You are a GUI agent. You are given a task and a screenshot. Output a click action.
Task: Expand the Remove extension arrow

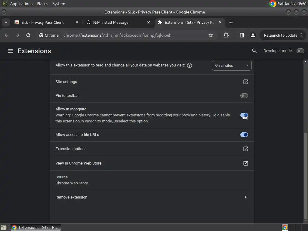point(245,197)
